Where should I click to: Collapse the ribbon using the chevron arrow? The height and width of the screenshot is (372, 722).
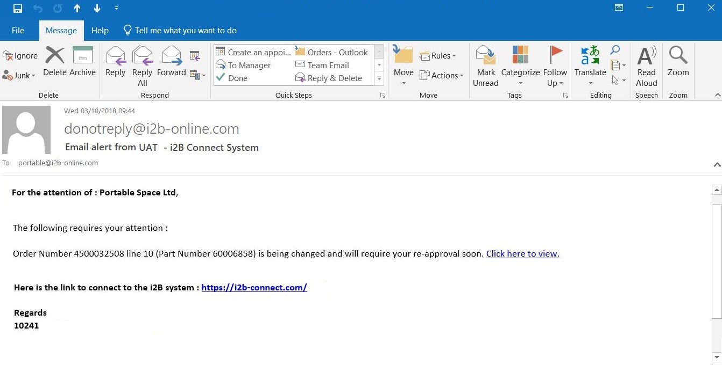(717, 95)
